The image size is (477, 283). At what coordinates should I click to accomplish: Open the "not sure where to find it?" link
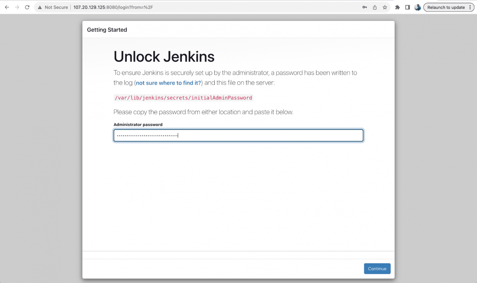point(168,83)
